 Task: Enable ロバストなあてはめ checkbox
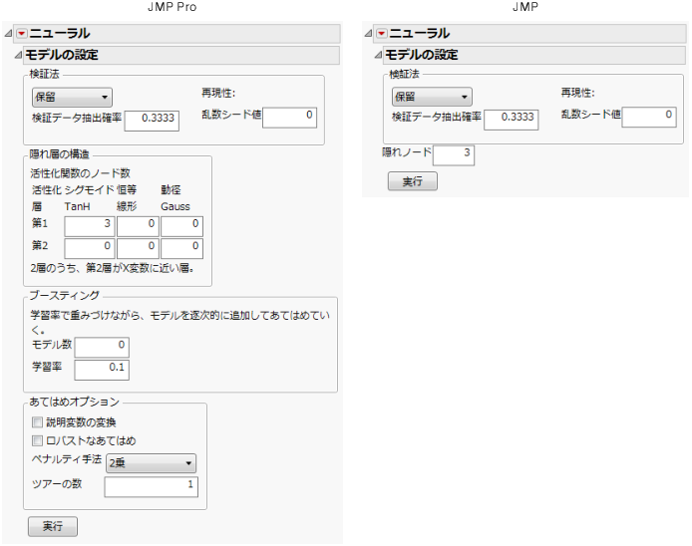[37, 440]
